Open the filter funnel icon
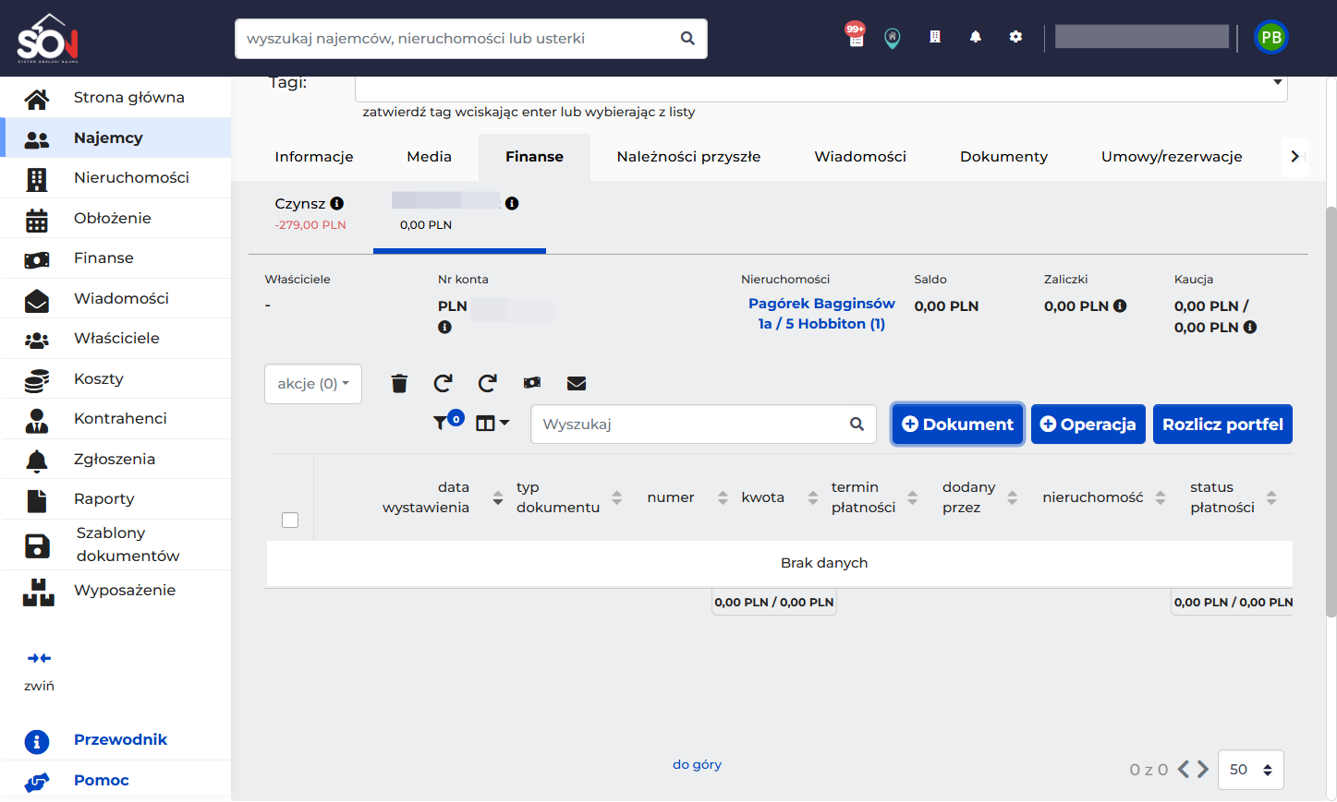This screenshot has height=802, width=1337. point(441,423)
